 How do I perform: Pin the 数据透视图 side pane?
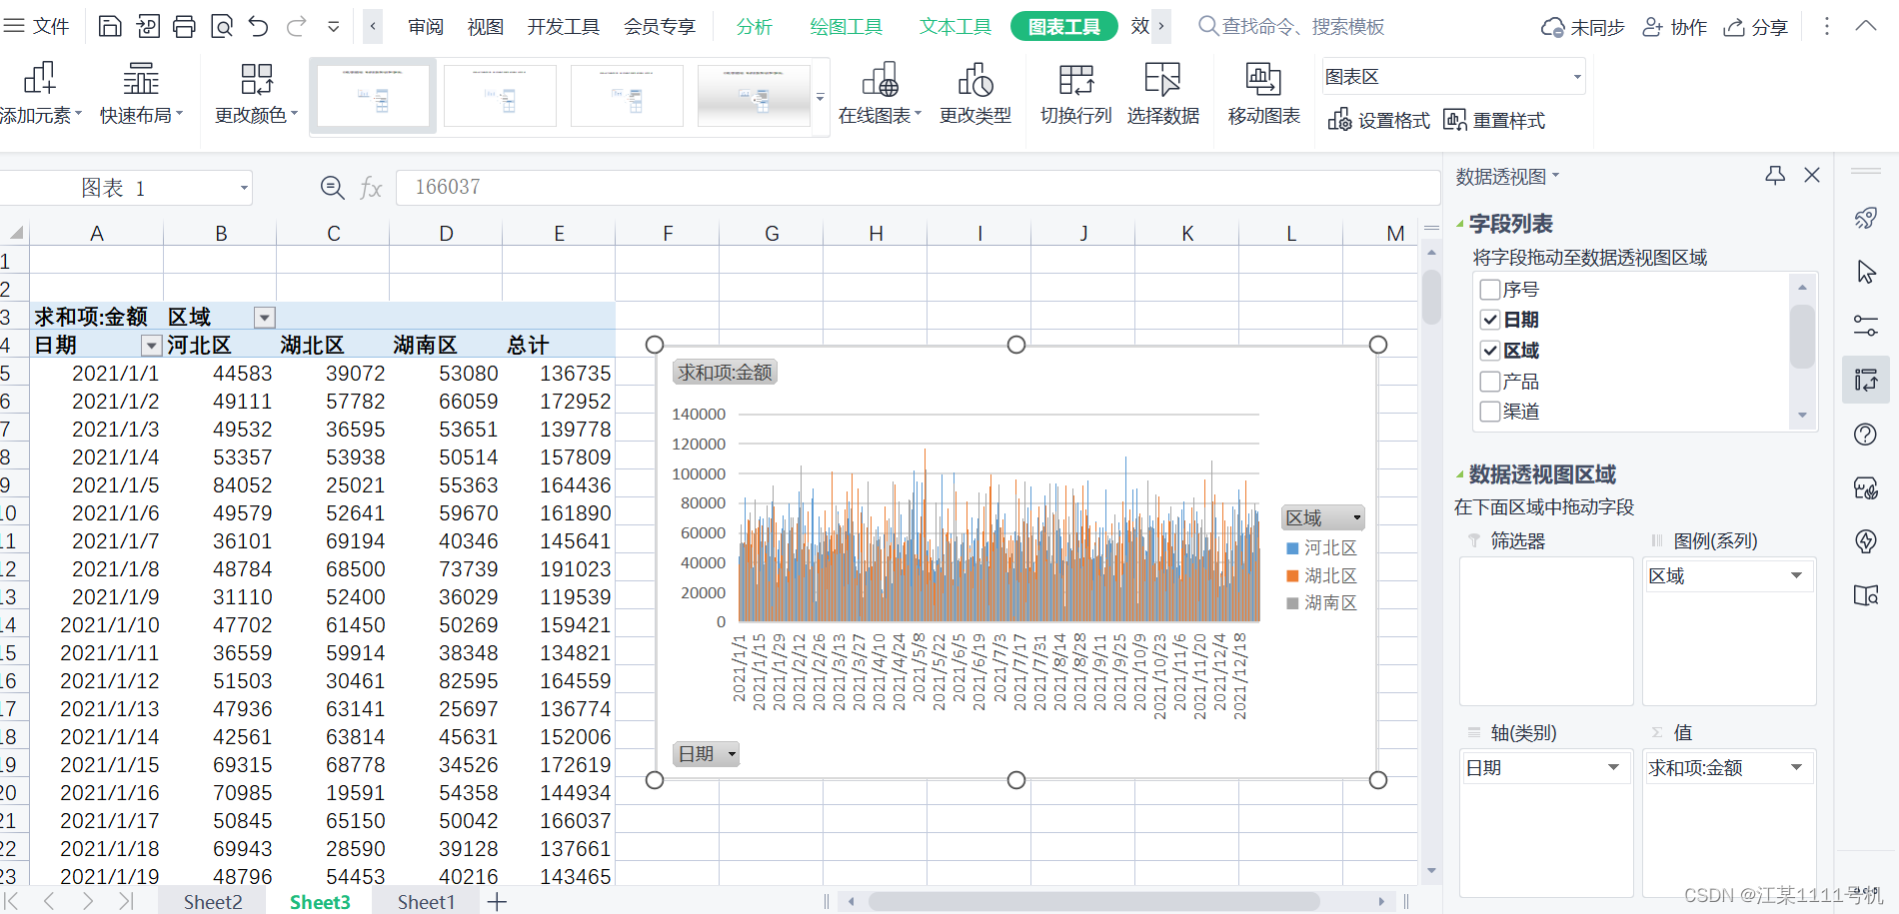click(x=1775, y=176)
